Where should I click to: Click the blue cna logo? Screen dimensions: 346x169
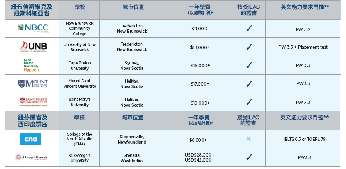30,139
